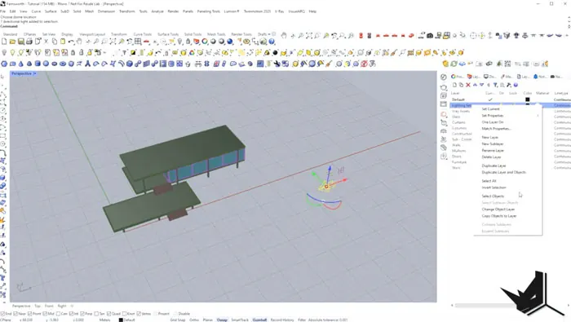This screenshot has width=571, height=322.
Task: Choose New Sublayer in context menu
Action: (493, 144)
